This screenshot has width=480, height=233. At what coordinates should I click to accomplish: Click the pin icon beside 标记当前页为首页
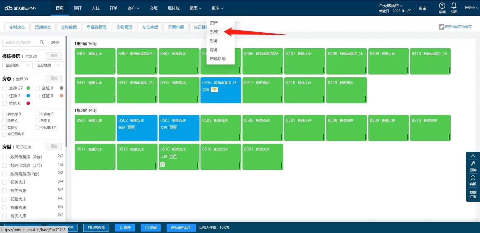pos(441,27)
